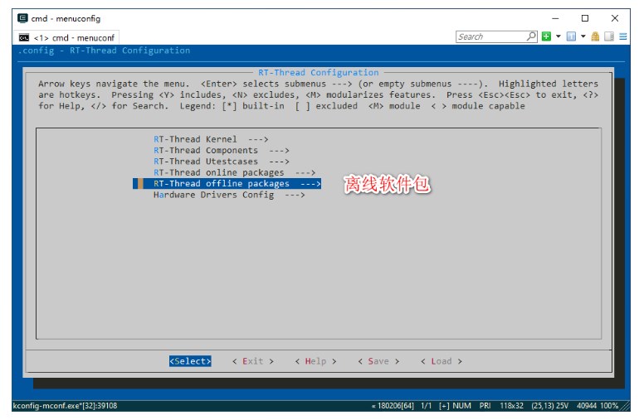Open RT-Thread online packages submenu
The image size is (639, 420).
[x=234, y=172]
